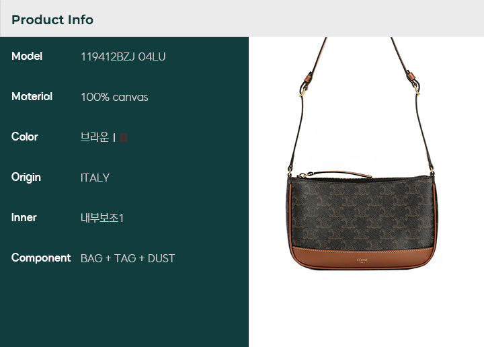The height and width of the screenshot is (347, 484).
Task: Click the Component label
Action: (41, 258)
